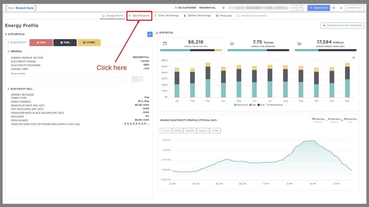This screenshot has width=369, height=207.
Task: Collapse the General section
Action: click(x=15, y=51)
